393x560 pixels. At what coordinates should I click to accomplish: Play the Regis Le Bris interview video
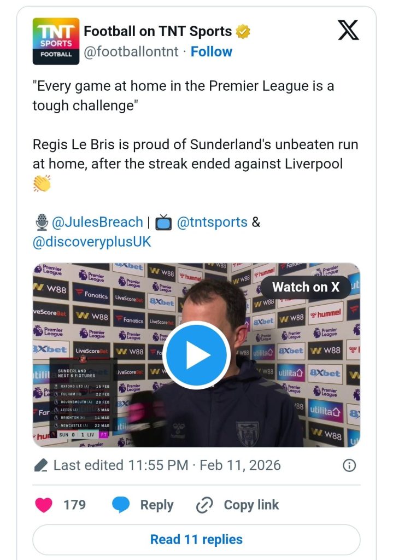[196, 355]
